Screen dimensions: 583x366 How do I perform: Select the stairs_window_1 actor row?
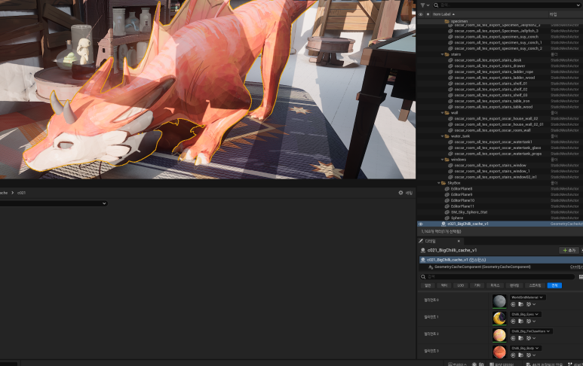(x=500, y=171)
